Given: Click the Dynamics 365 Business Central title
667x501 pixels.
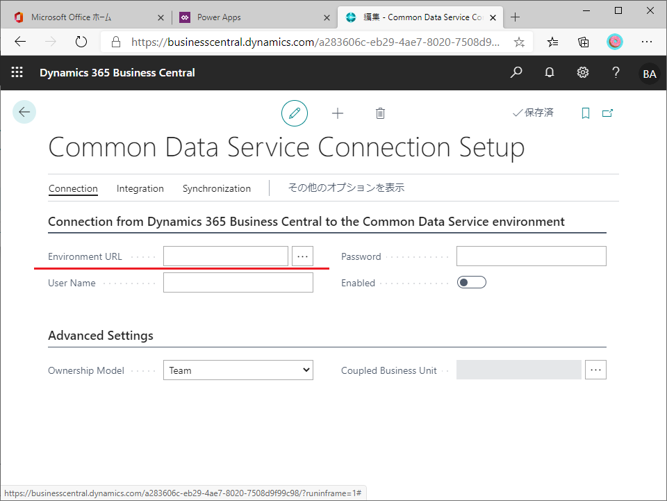Looking at the screenshot, I should click(117, 73).
